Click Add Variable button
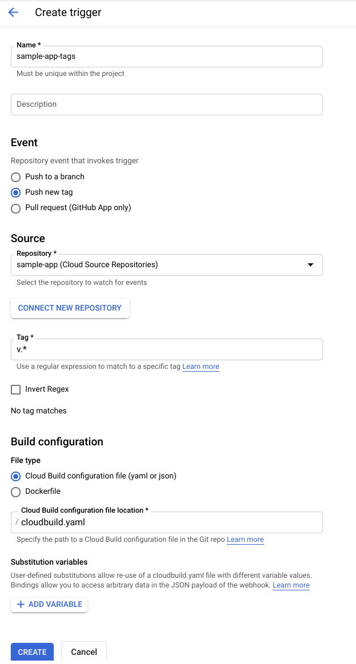This screenshot has height=664, width=356. [49, 605]
